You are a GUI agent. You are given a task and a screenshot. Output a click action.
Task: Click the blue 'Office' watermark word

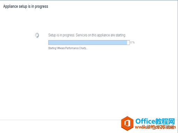[146, 122]
